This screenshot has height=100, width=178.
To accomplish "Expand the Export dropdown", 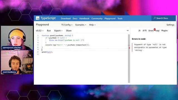I will coord(58,31).
